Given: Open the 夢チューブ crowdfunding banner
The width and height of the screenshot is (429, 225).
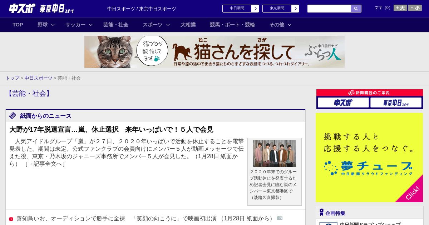Looking at the screenshot, I should click(369, 157).
